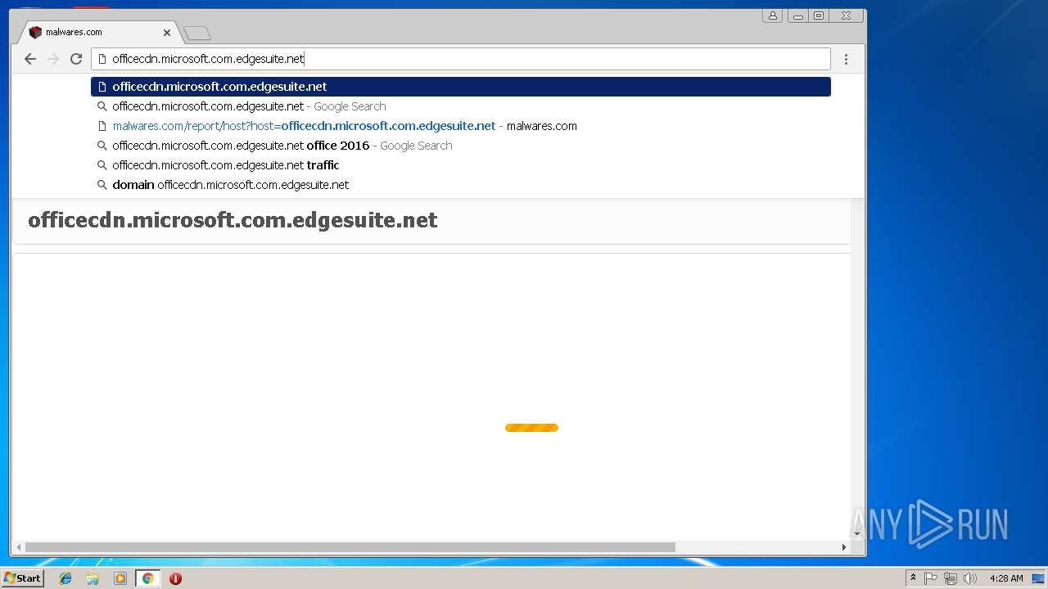The width and height of the screenshot is (1048, 589).
Task: Click the network tray icon
Action: [951, 578]
